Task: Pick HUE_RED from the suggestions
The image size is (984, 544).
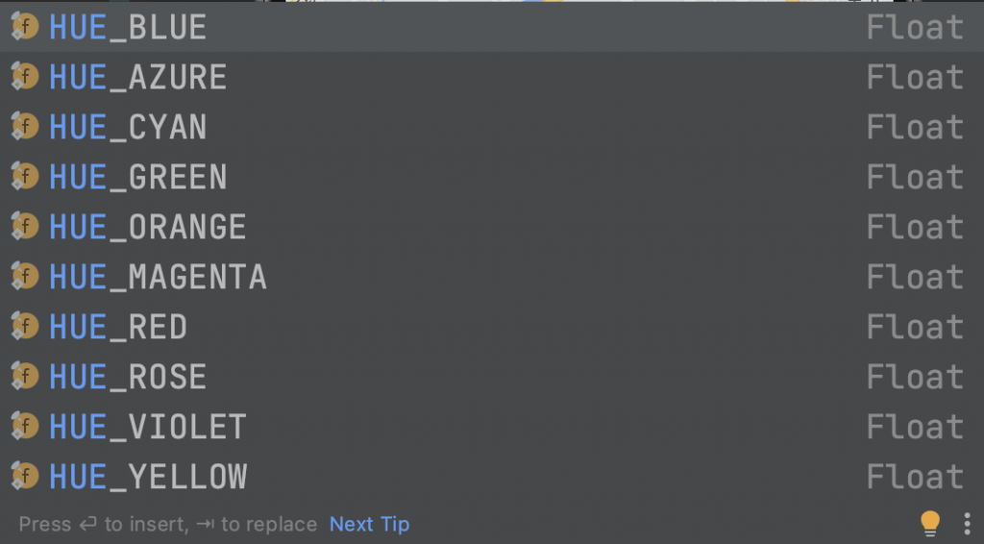Action: pyautogui.click(x=118, y=327)
